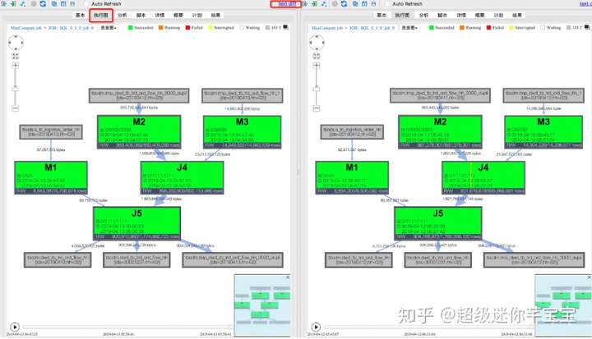Click minimap thumbnail in left pane
The height and width of the screenshot is (339, 592).
[x=262, y=305]
